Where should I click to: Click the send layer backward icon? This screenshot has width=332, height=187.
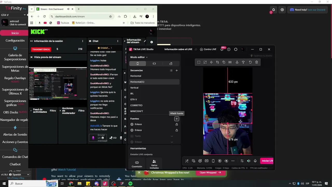coord(243,62)
